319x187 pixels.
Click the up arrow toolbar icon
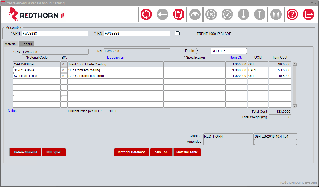coord(260,14)
